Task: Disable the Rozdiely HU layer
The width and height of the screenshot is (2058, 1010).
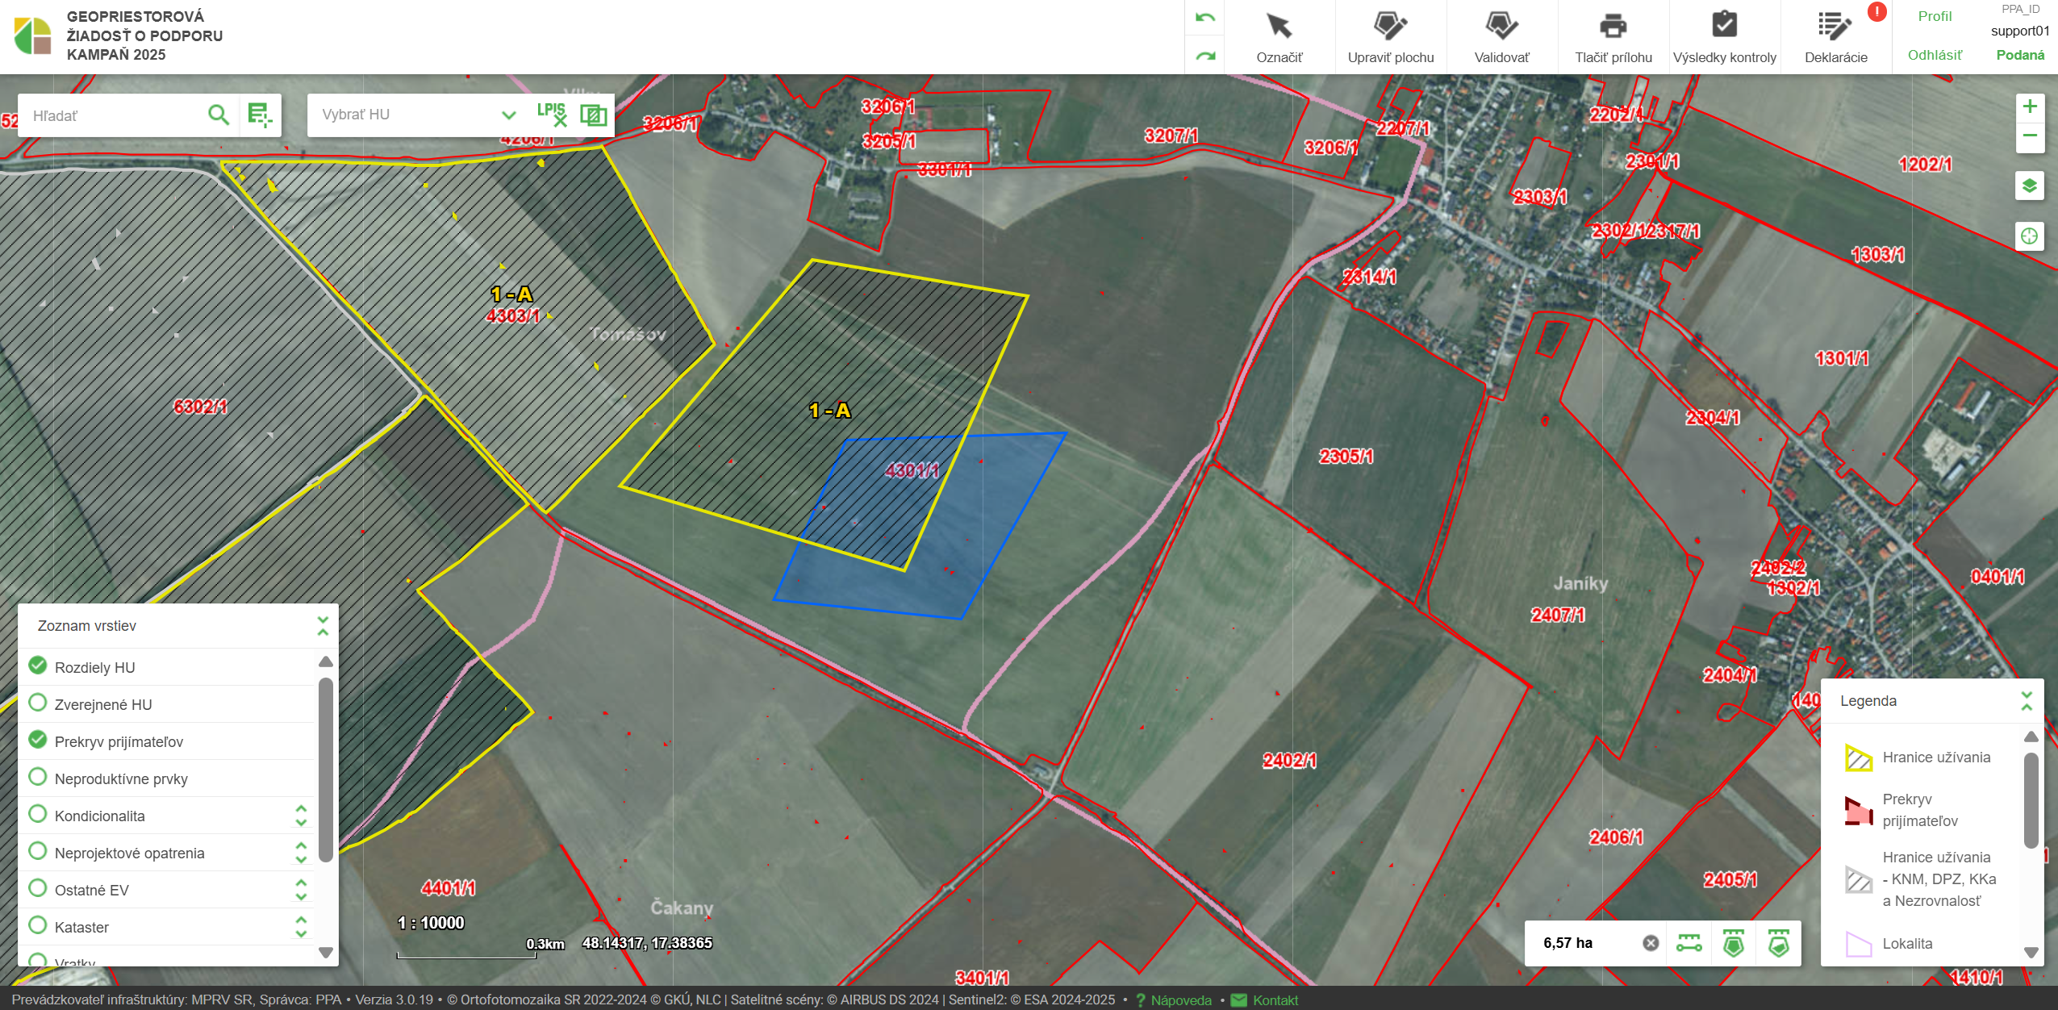Action: click(x=38, y=666)
